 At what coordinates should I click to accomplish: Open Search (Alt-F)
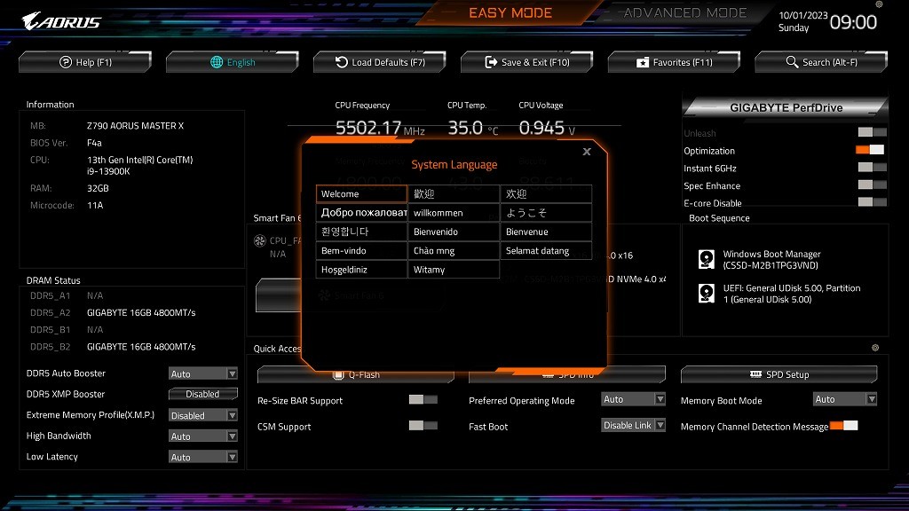click(821, 62)
